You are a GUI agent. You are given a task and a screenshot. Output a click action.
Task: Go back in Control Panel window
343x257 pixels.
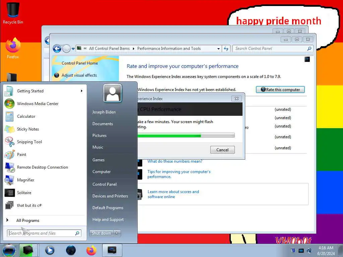click(x=57, y=49)
